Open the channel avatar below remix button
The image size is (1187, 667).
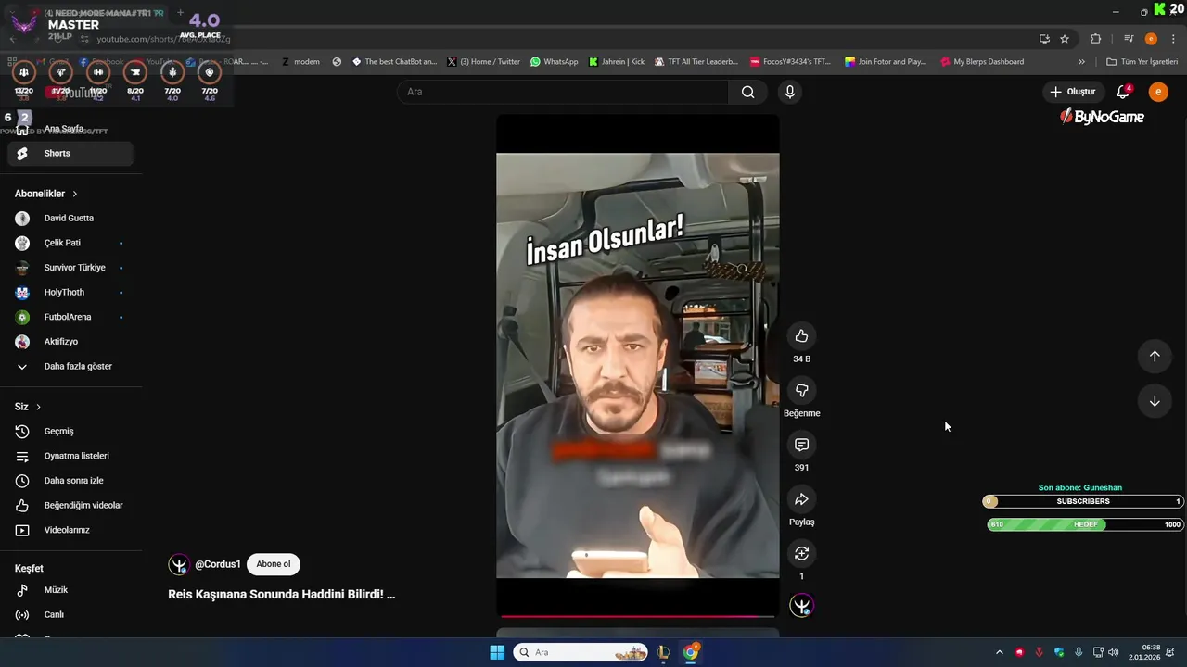point(801,606)
